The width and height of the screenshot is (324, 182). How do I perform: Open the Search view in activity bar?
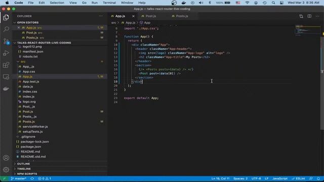tap(6, 29)
